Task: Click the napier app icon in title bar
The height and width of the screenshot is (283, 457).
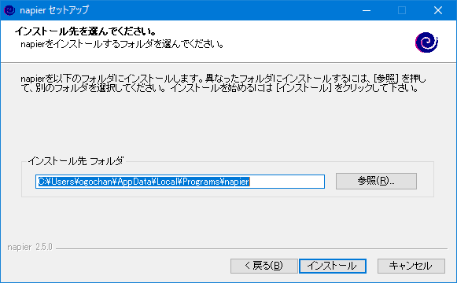Action: click(9, 10)
